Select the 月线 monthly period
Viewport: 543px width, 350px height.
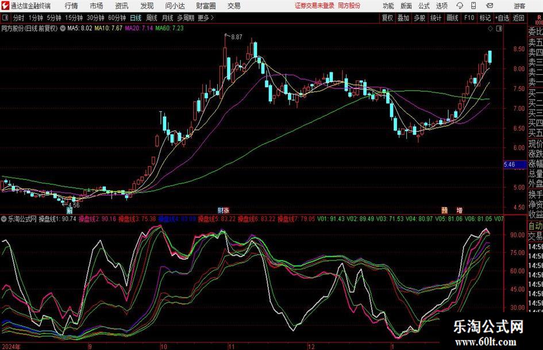[x=167, y=18]
